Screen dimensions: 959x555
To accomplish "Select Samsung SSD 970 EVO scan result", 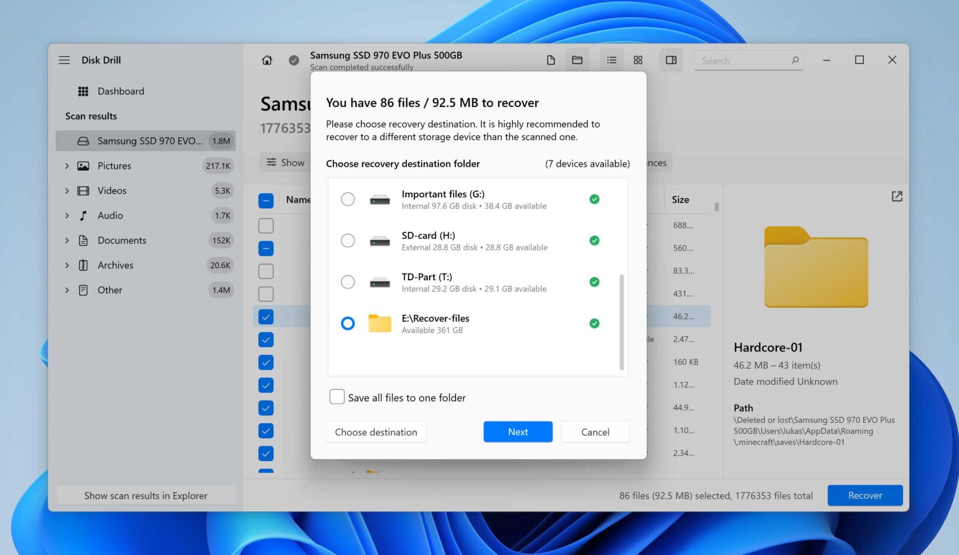I will pyautogui.click(x=146, y=141).
